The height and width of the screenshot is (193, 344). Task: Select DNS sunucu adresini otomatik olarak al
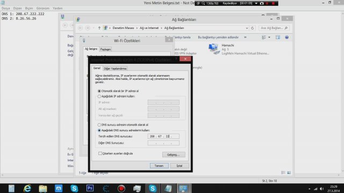tap(99, 125)
